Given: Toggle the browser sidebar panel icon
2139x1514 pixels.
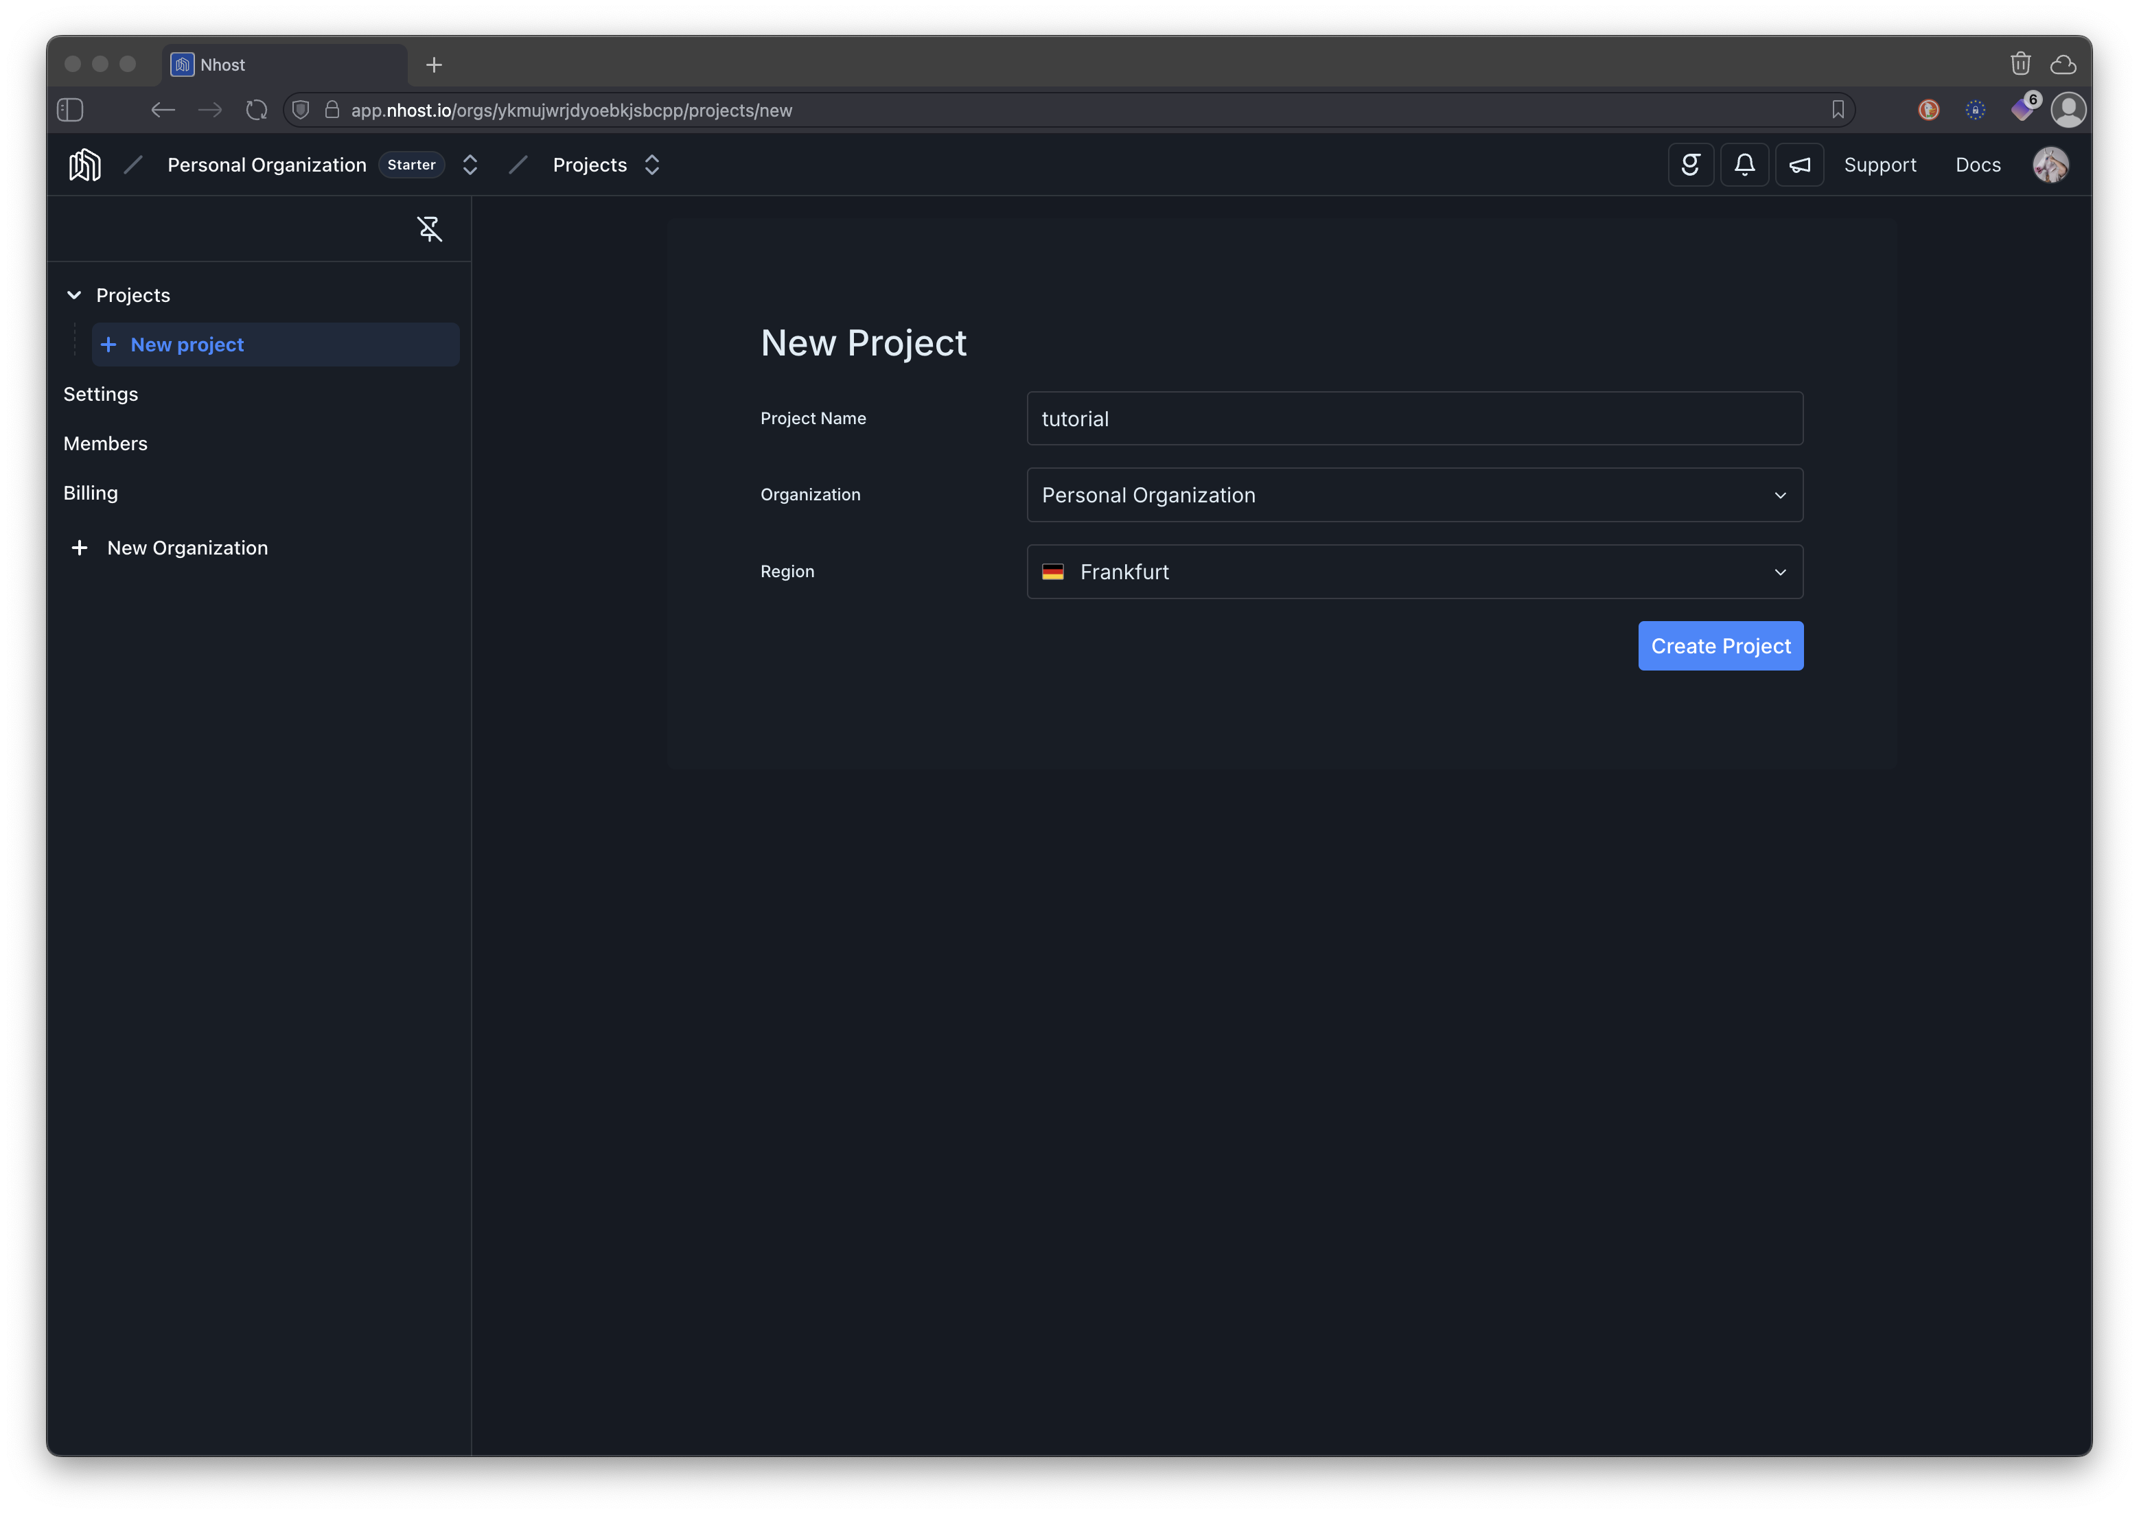Looking at the screenshot, I should point(70,110).
